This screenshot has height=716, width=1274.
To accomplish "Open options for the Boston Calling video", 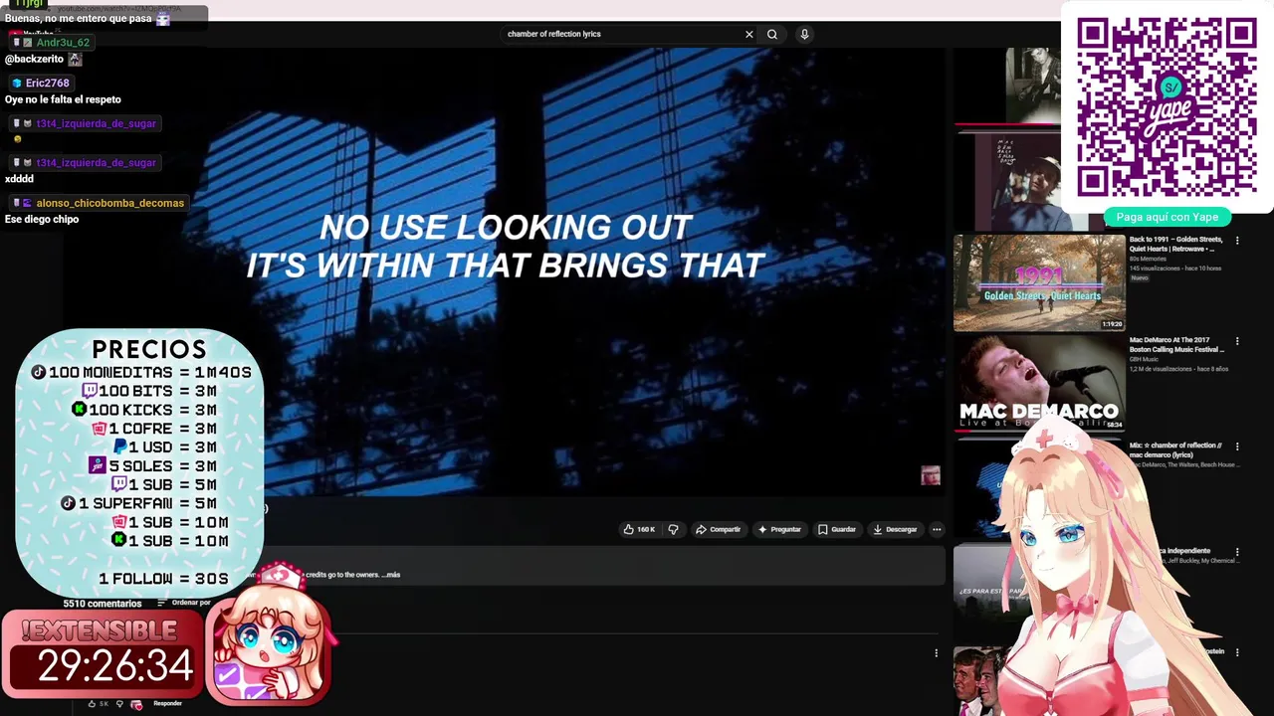I will [1237, 341].
